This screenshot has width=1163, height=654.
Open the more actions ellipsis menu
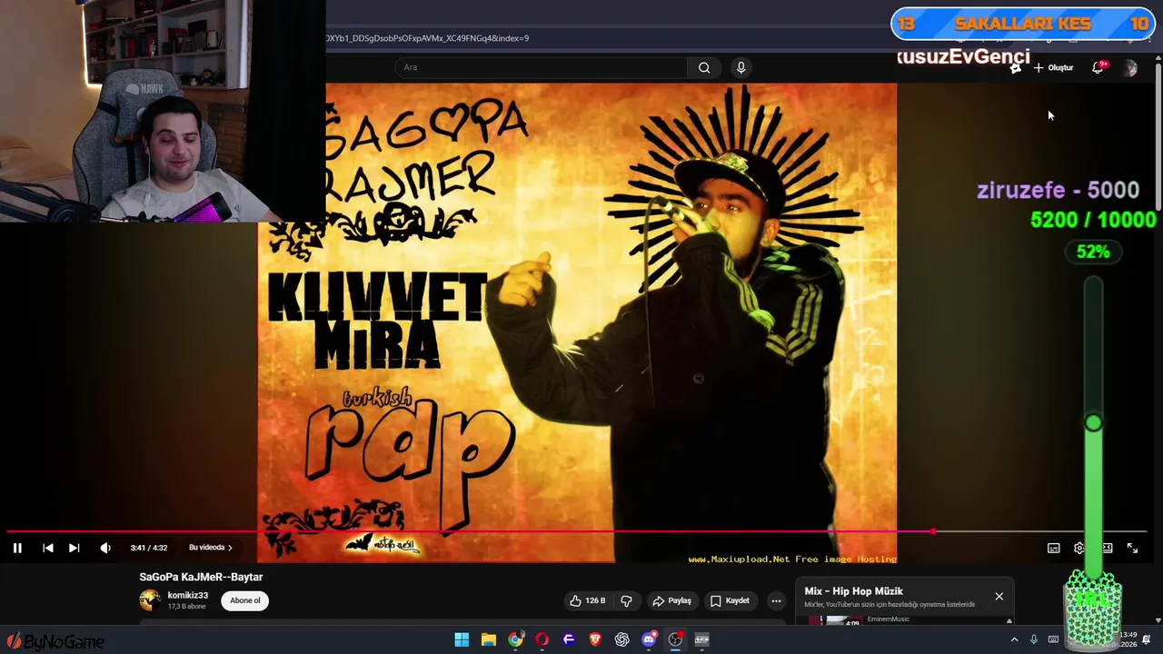point(776,600)
